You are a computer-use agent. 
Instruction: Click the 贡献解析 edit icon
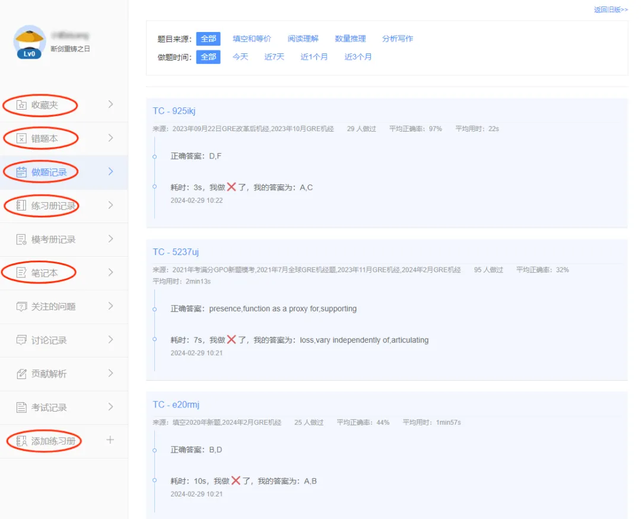pos(21,374)
